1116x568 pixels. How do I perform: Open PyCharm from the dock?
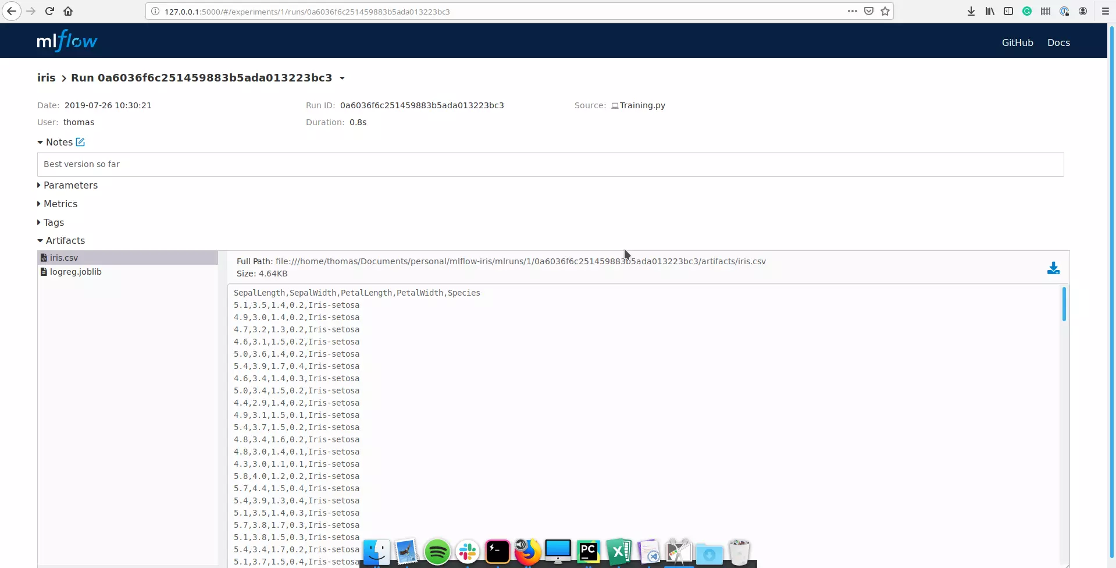click(588, 551)
